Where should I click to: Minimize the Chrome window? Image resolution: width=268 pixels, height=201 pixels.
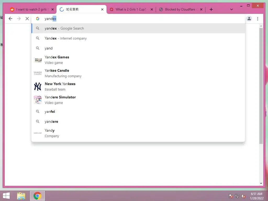click(x=241, y=6)
